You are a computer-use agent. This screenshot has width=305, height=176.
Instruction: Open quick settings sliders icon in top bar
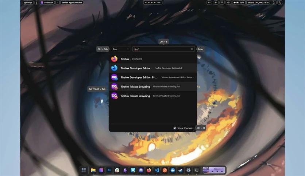pyautogui.click(x=280, y=3)
